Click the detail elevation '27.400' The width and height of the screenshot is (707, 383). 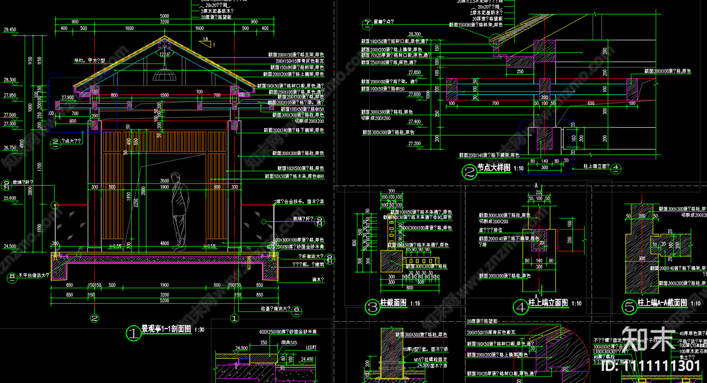coord(414,122)
